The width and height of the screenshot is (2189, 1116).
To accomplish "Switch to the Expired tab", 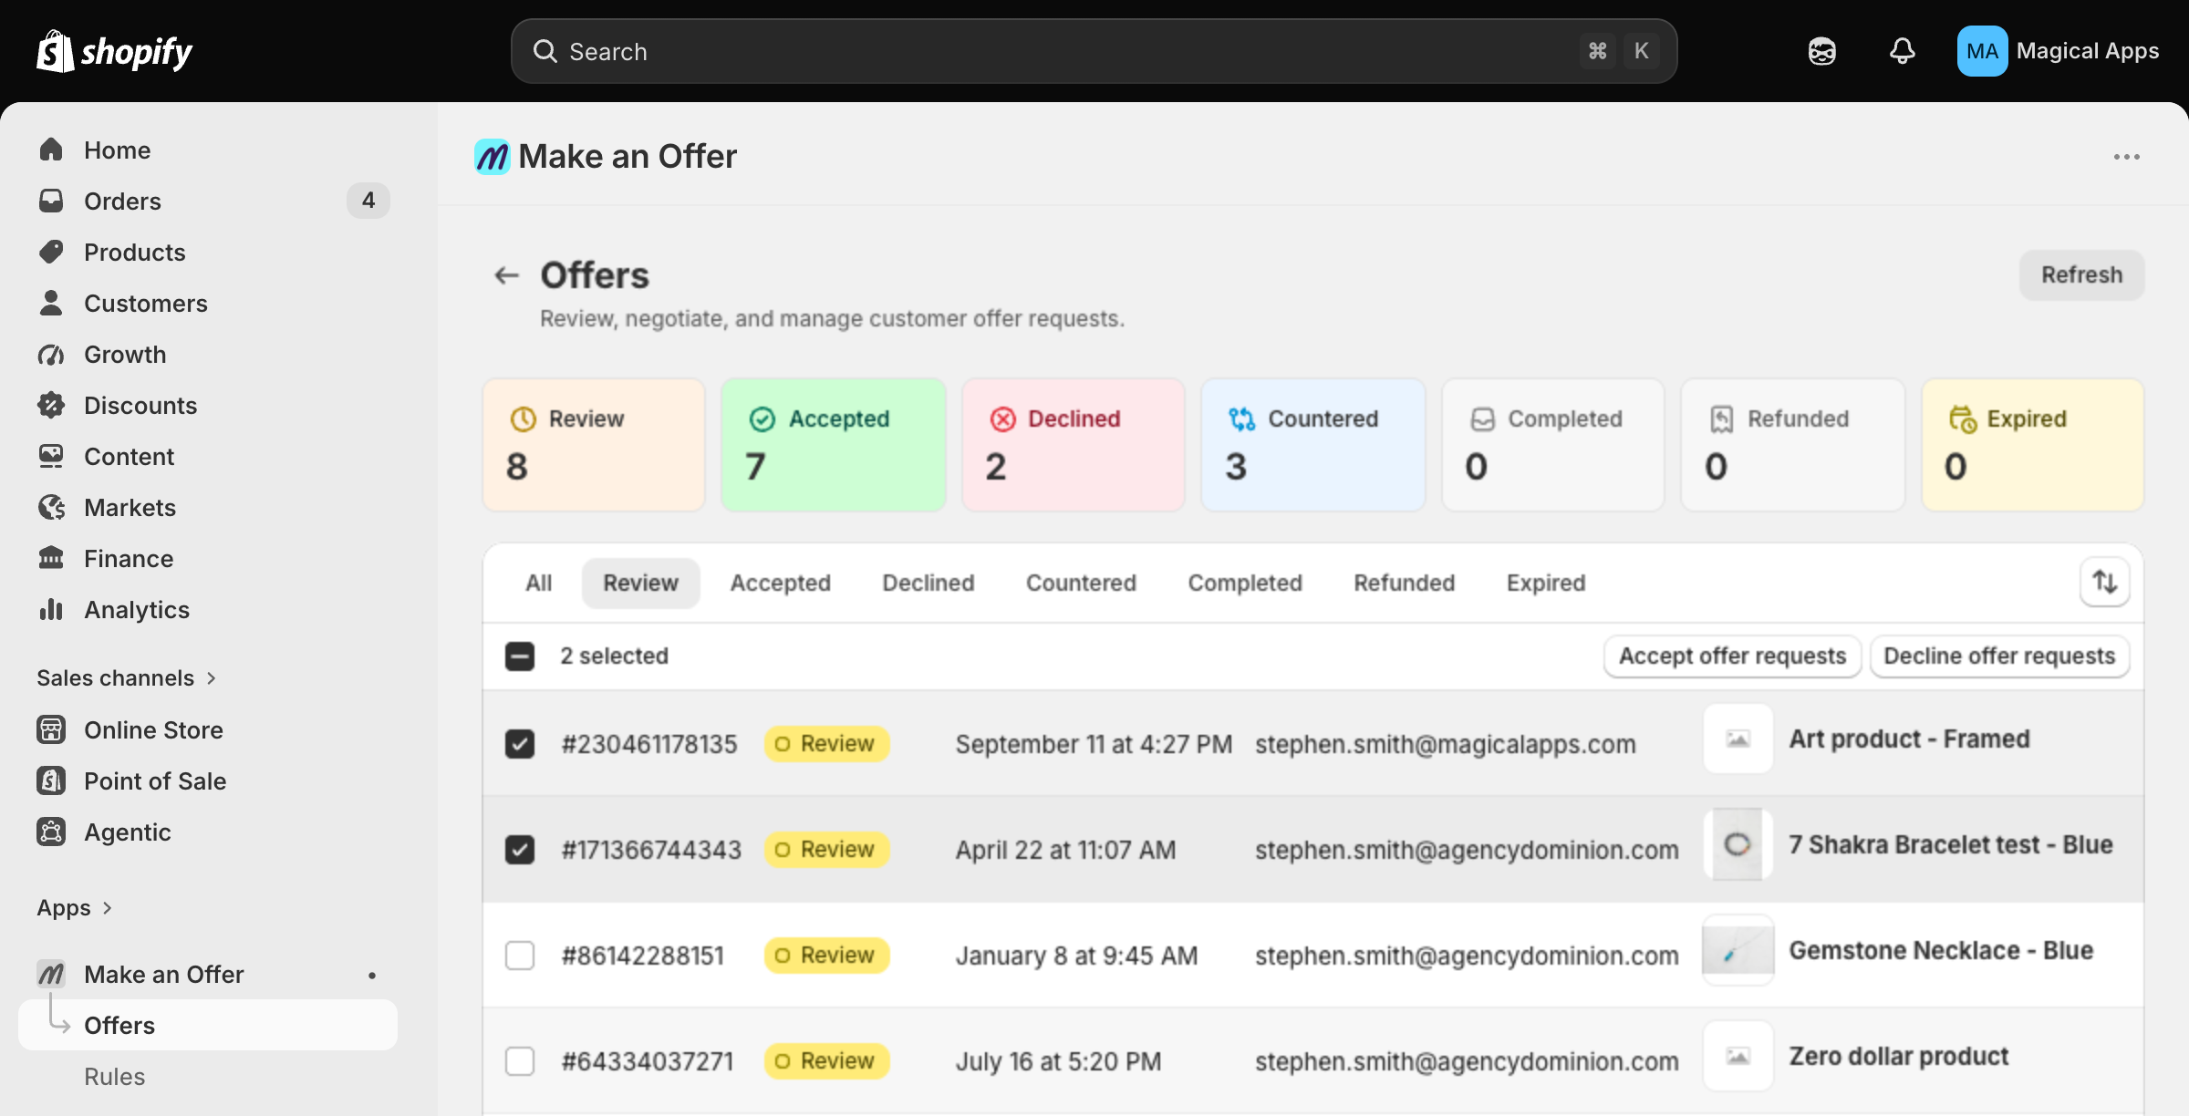I will (x=1546, y=583).
